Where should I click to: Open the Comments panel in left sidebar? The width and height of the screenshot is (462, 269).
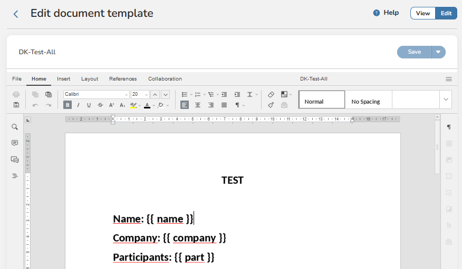click(x=15, y=143)
